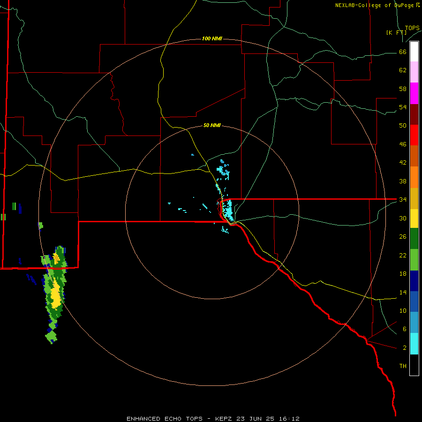Click the 38 value on the legend
The width and height of the screenshot is (422, 422).
point(403,181)
